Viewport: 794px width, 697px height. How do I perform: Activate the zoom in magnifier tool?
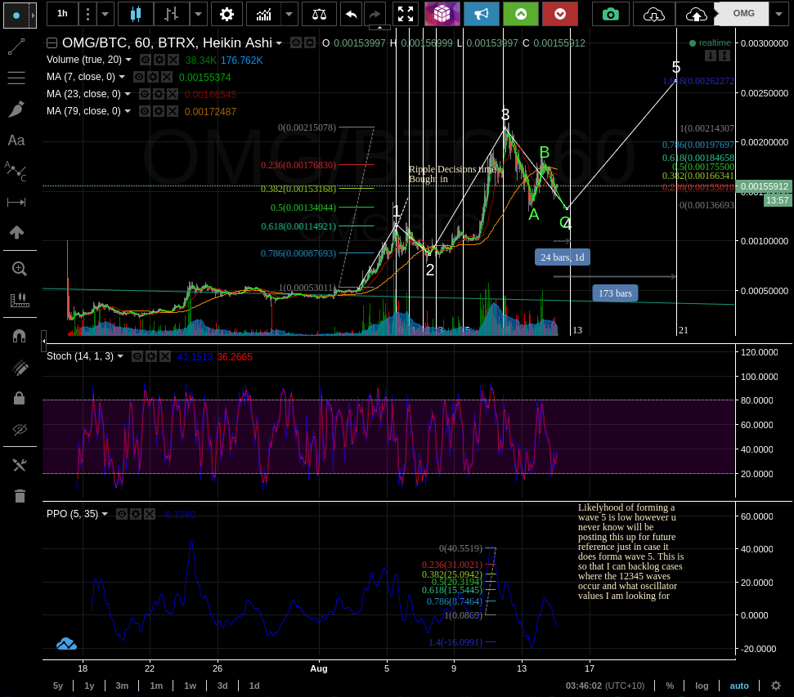[x=20, y=269]
